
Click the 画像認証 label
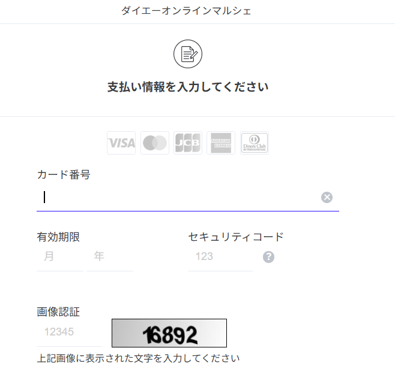pos(58,312)
